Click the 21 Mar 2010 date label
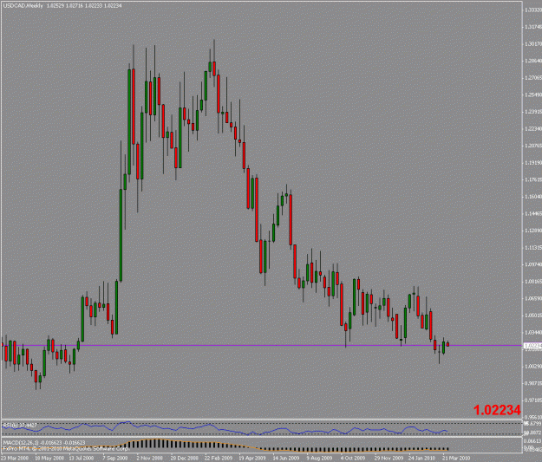Viewport: 542px width, 462px height. pyautogui.click(x=456, y=459)
